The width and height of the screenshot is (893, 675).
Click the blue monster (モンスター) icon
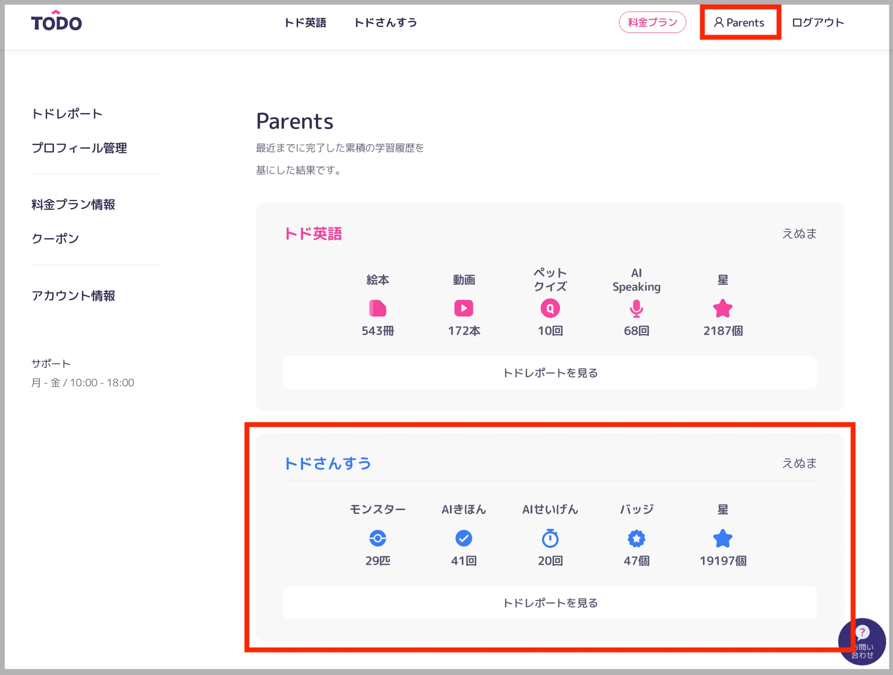[378, 538]
